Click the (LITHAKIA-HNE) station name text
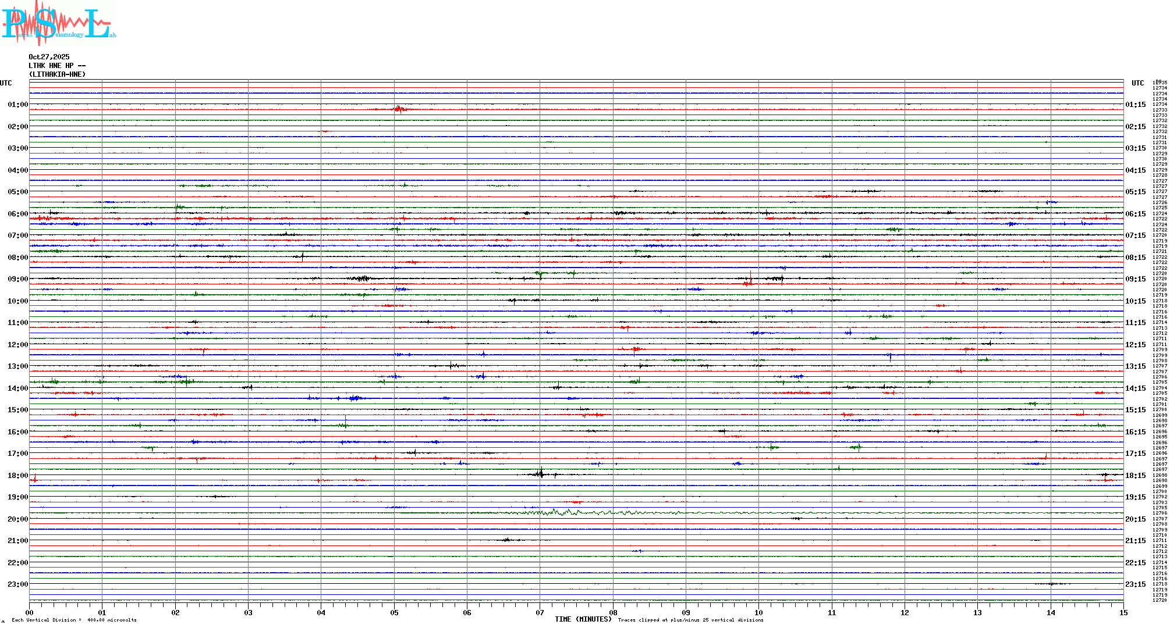1170x628 pixels. [x=57, y=74]
